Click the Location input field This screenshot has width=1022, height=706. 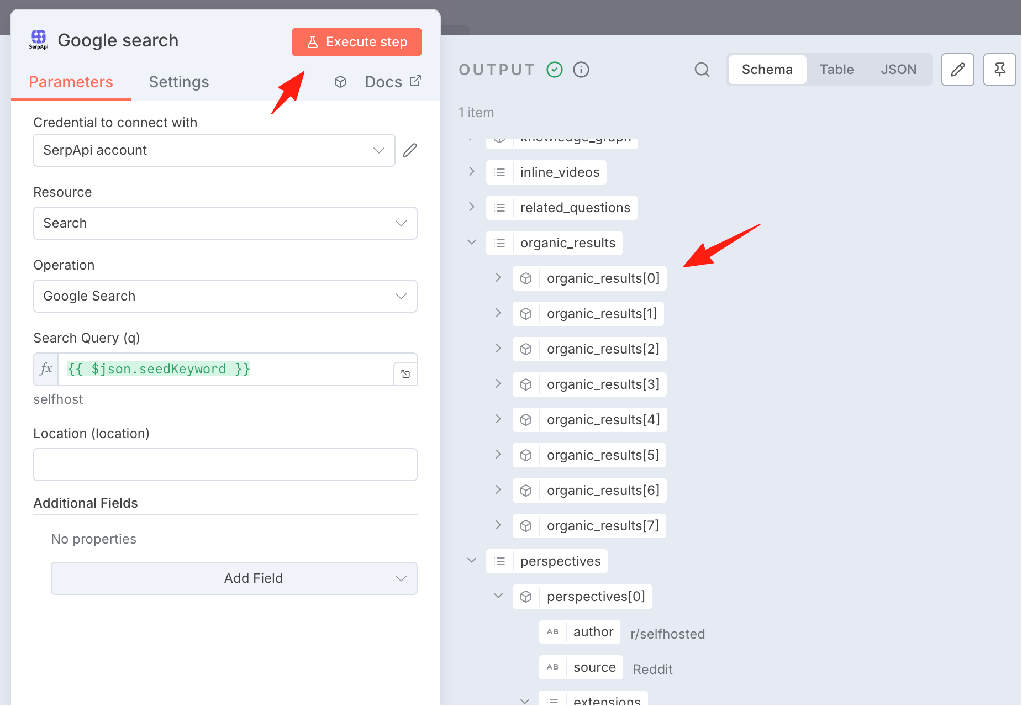(x=225, y=465)
